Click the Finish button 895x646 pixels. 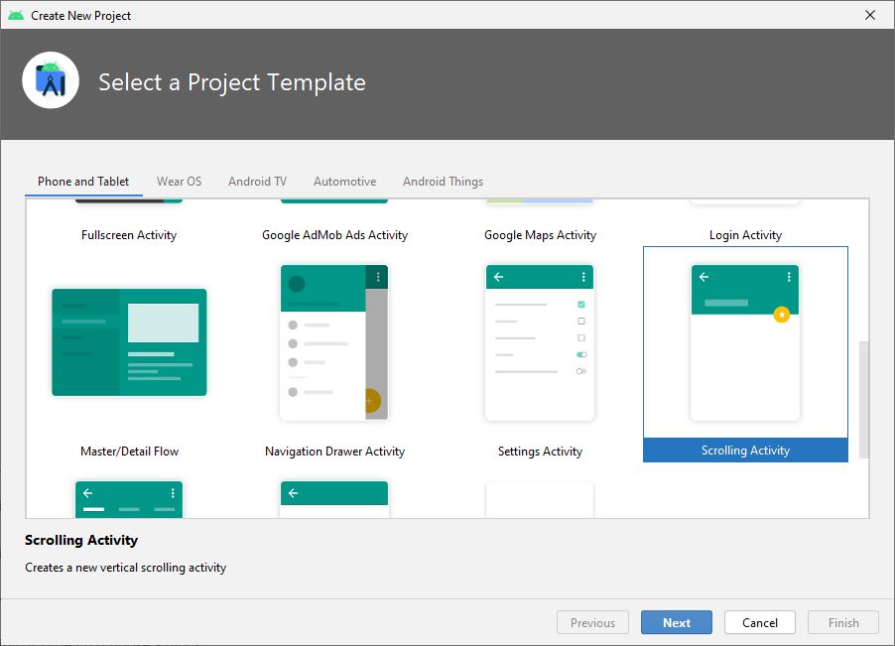point(843,622)
